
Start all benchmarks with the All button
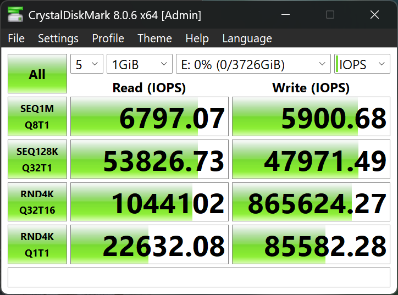coord(37,74)
